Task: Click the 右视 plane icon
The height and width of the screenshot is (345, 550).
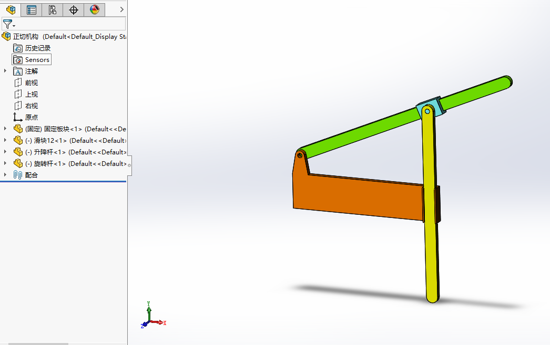Action: (18, 106)
